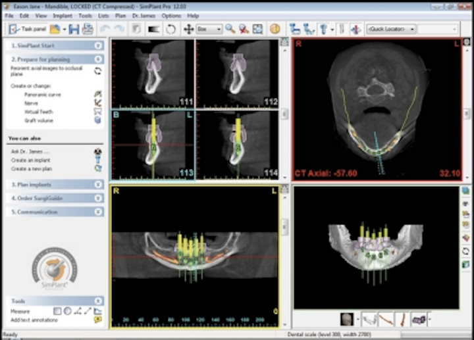Toggle the orange nerve visibility button
Viewport: 474px width, 340px height.
[x=386, y=319]
